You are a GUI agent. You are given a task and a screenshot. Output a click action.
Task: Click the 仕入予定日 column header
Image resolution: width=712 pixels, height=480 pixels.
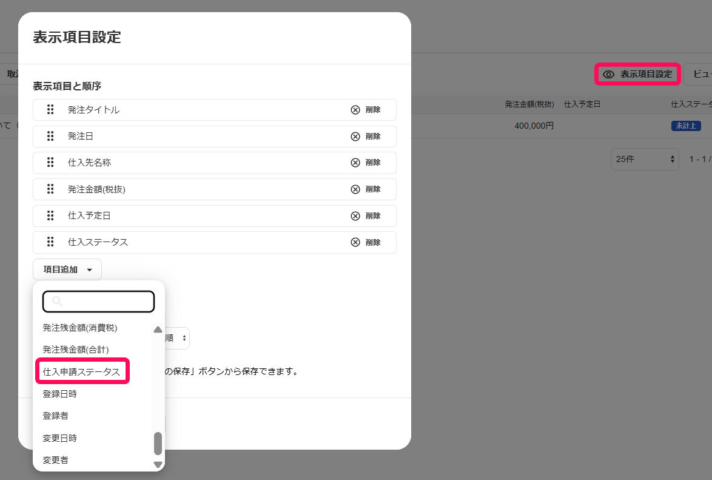(x=582, y=104)
